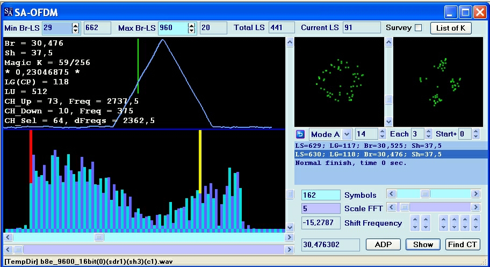Click the Find CT button
This screenshot has width=490, height=267.
(462, 244)
